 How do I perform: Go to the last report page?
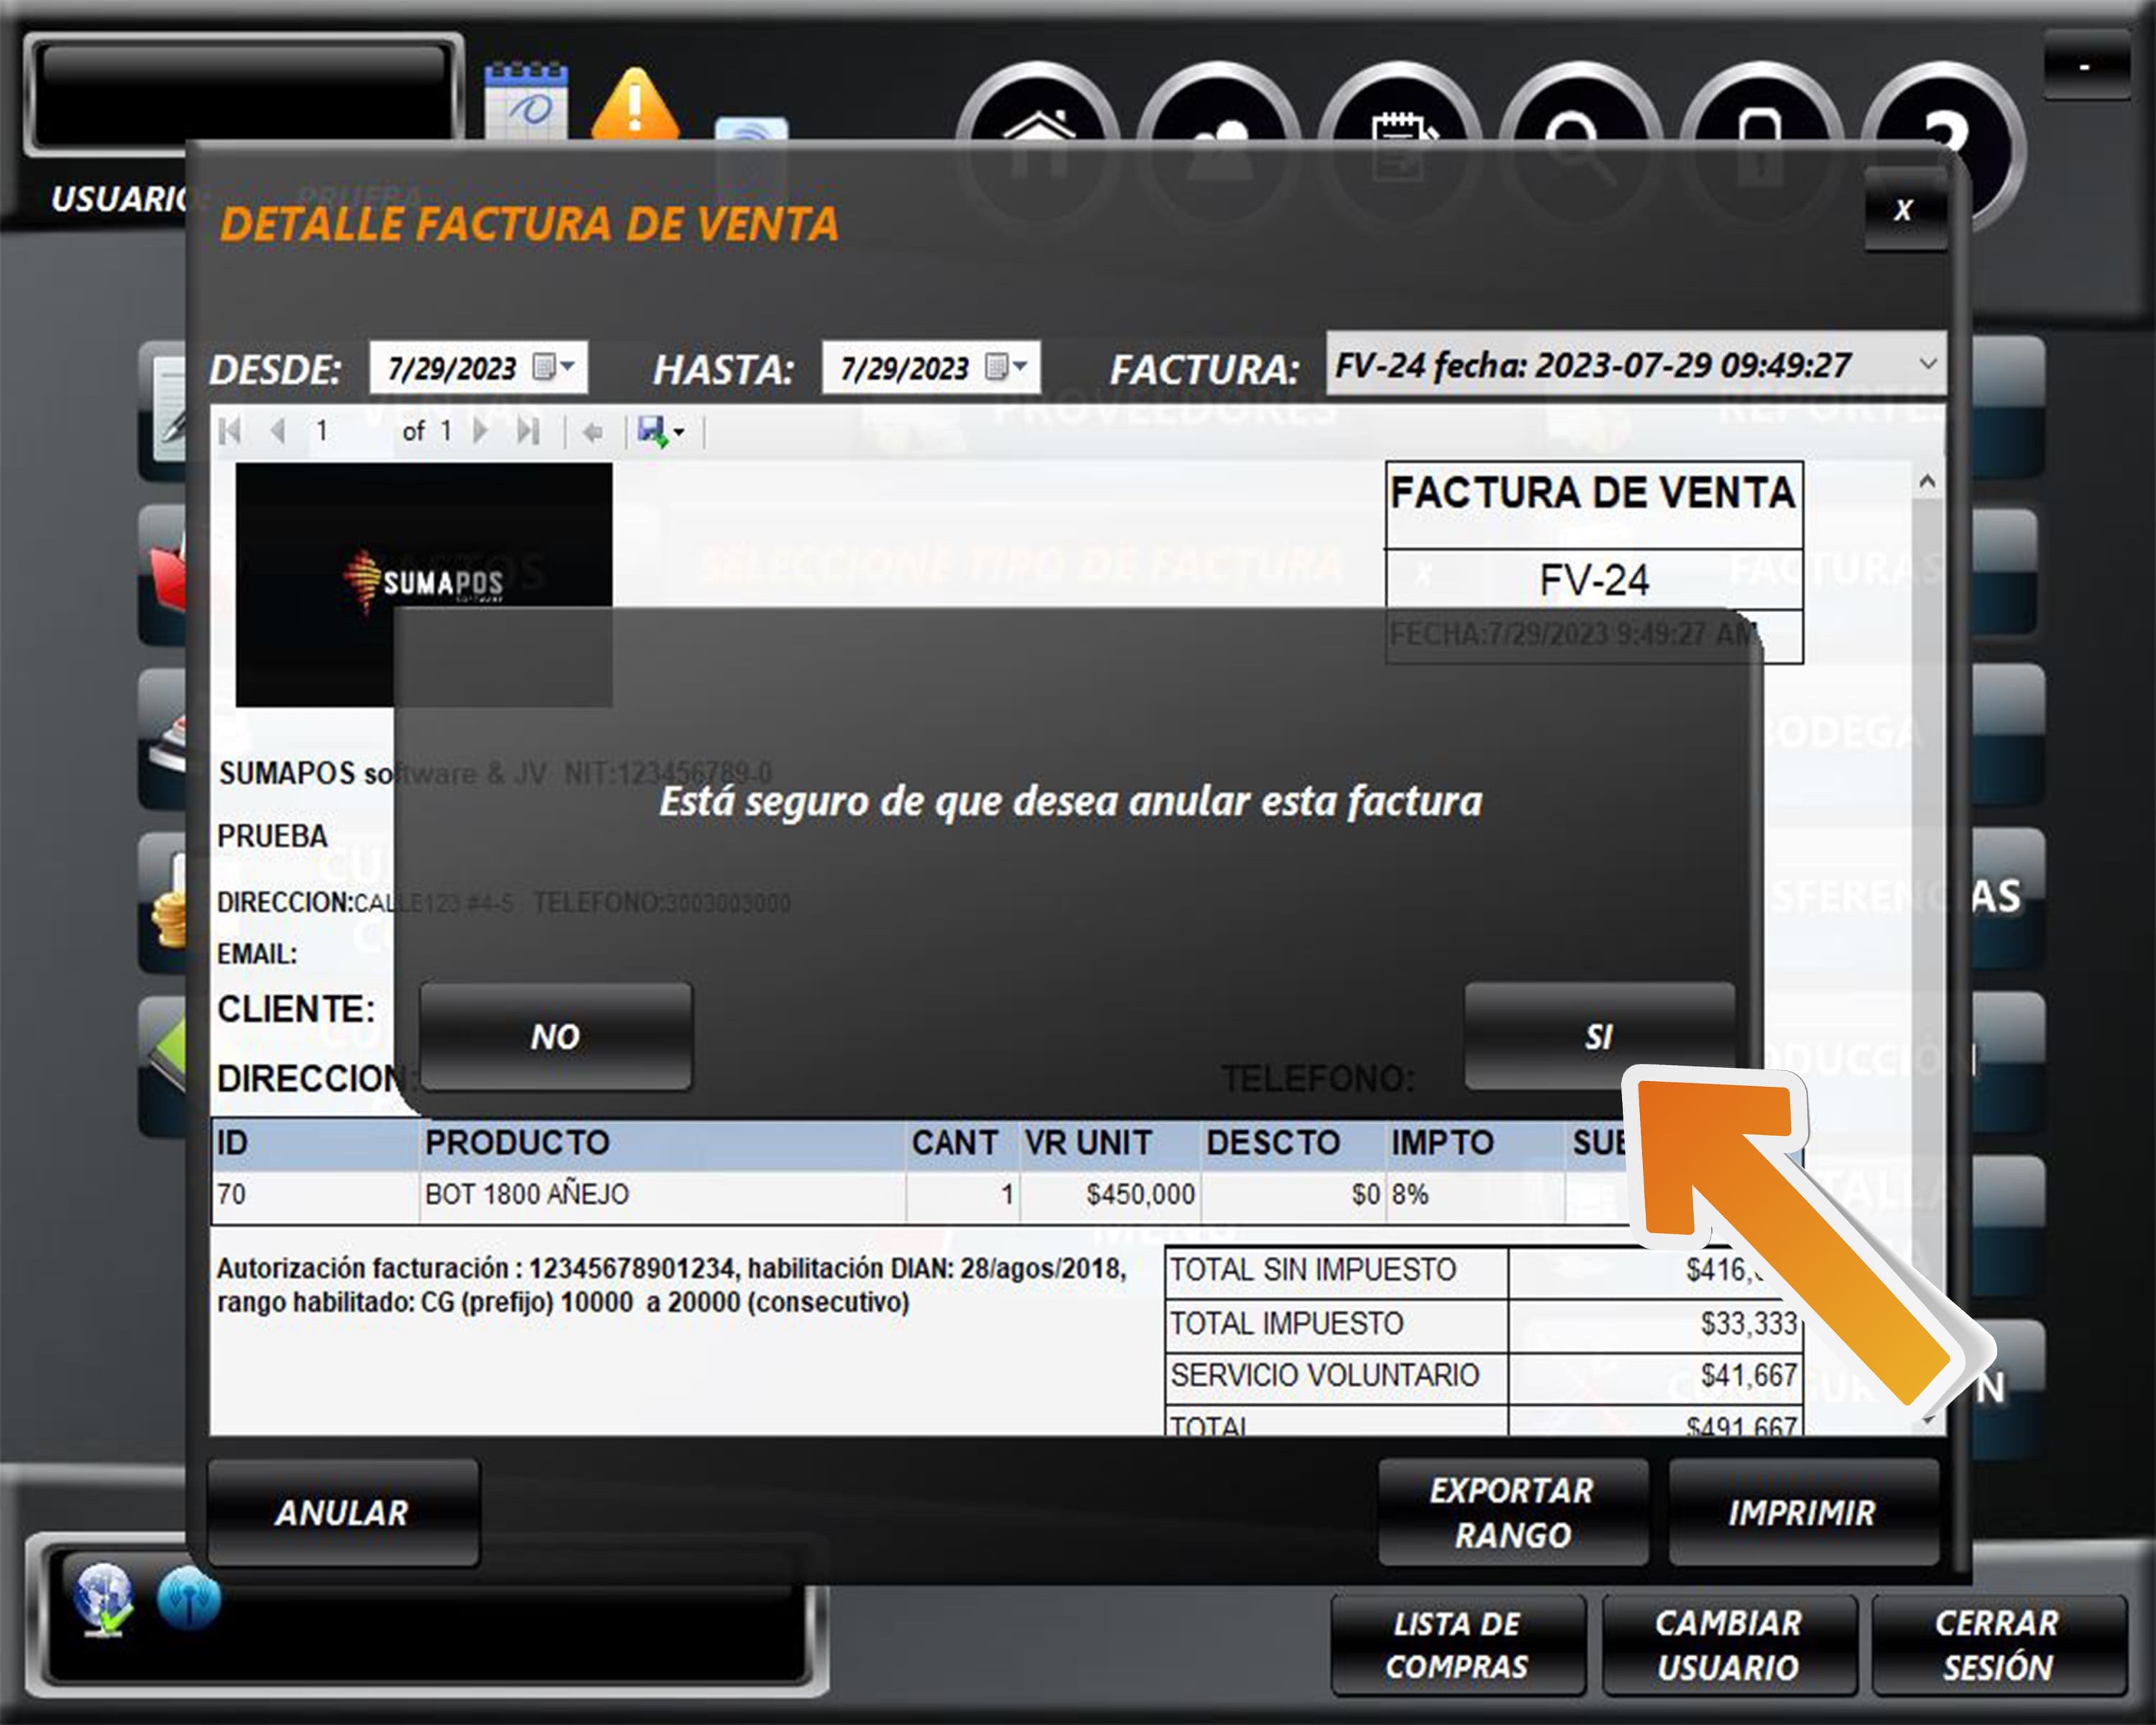point(528,431)
